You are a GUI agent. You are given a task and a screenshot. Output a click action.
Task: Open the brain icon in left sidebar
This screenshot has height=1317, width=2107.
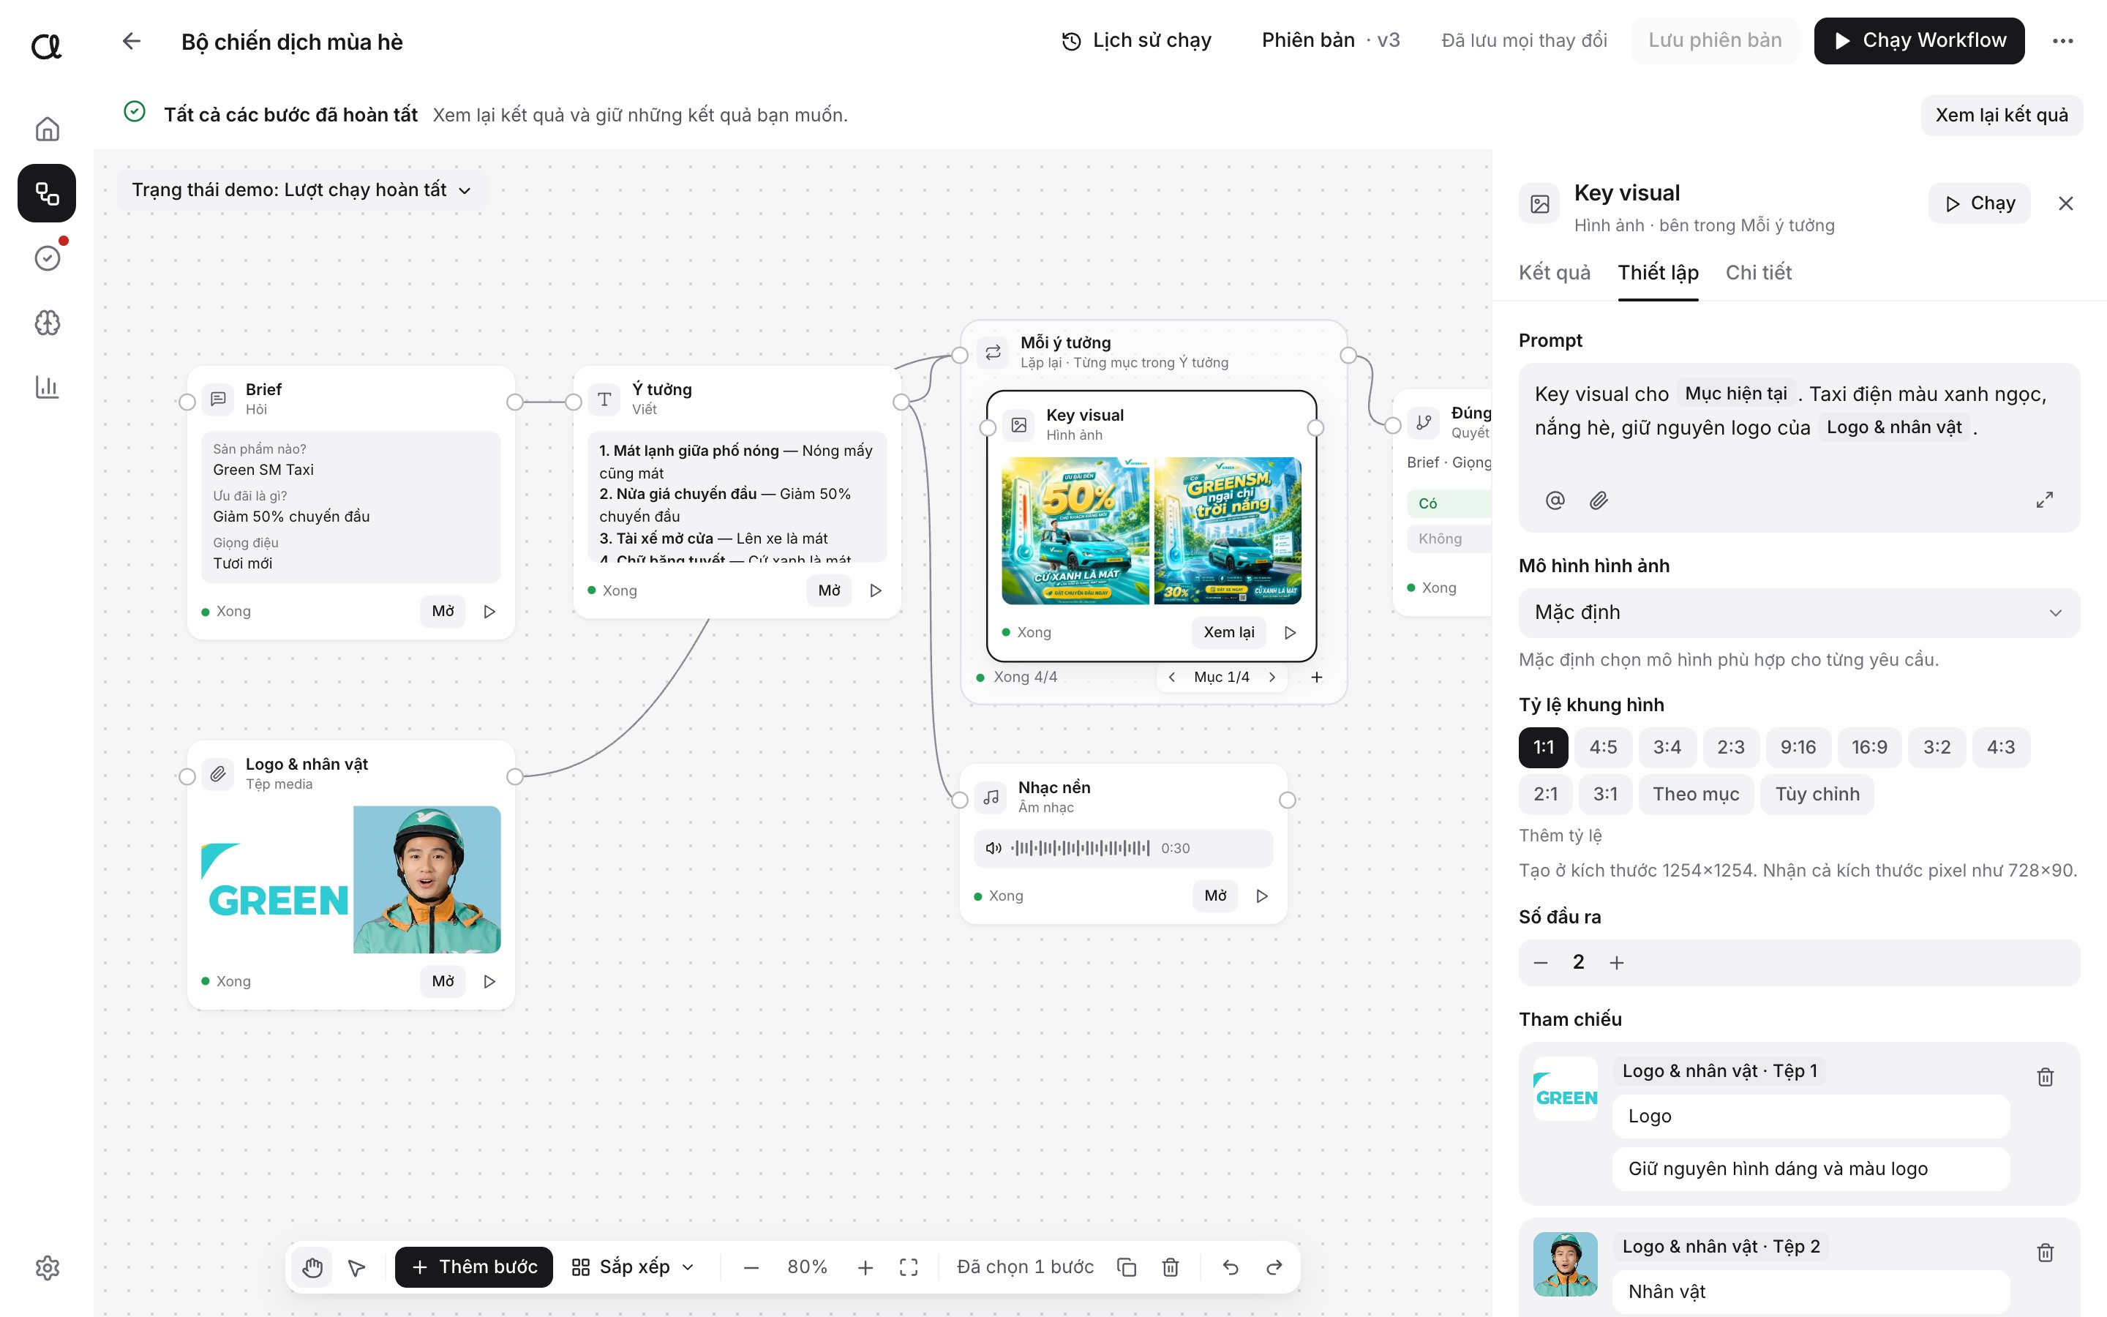pos(47,323)
